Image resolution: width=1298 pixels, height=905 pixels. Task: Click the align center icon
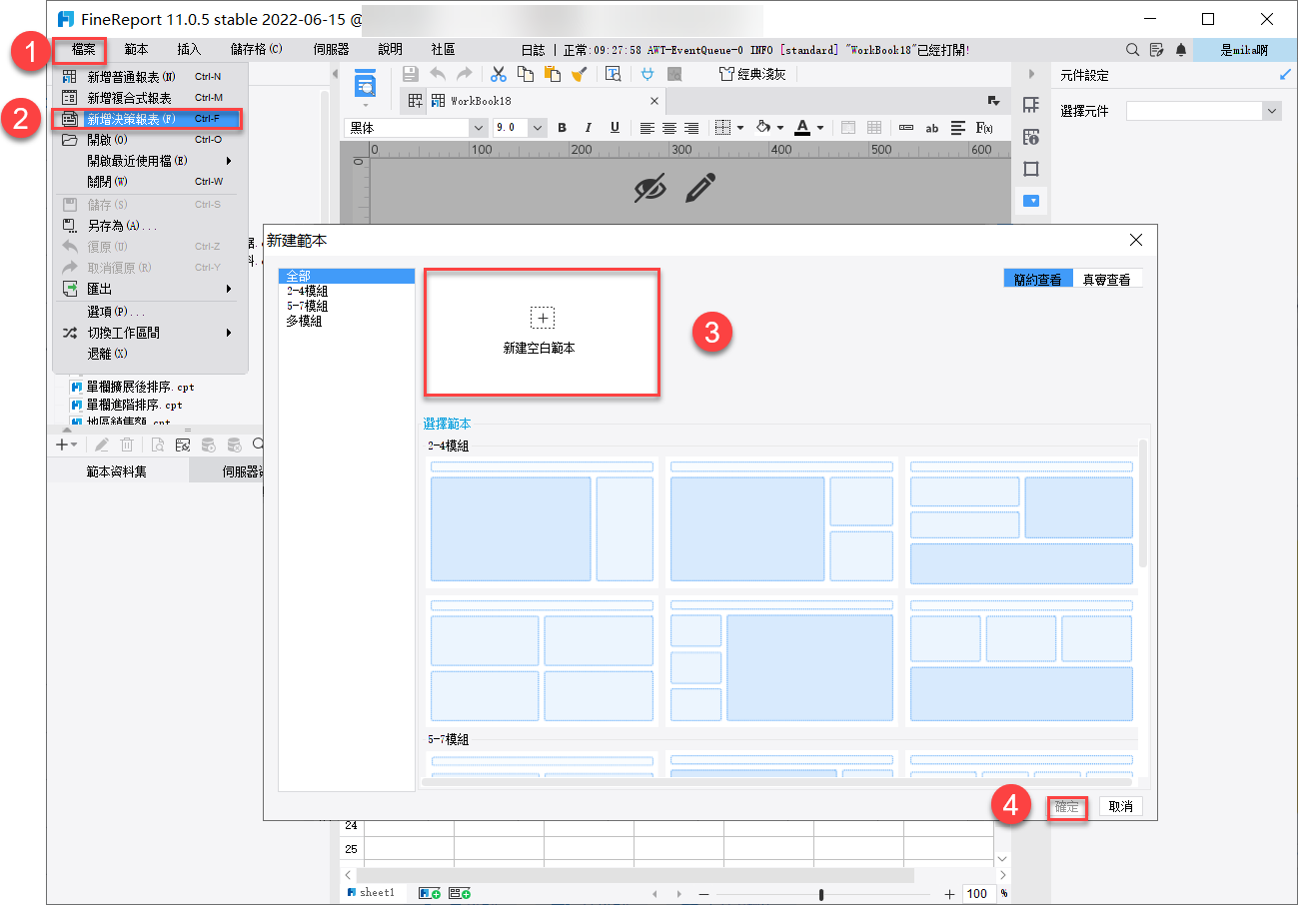pos(669,128)
